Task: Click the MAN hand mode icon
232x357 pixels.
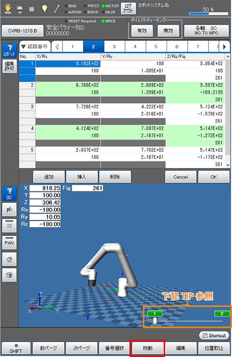Action: click(x=8, y=9)
